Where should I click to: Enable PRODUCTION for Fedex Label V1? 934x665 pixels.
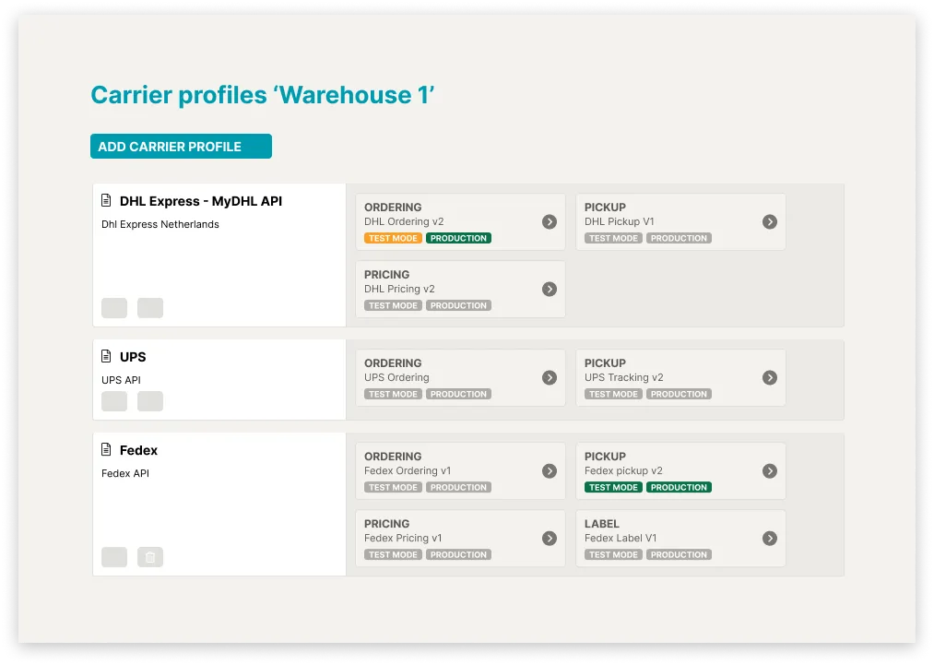[679, 554]
